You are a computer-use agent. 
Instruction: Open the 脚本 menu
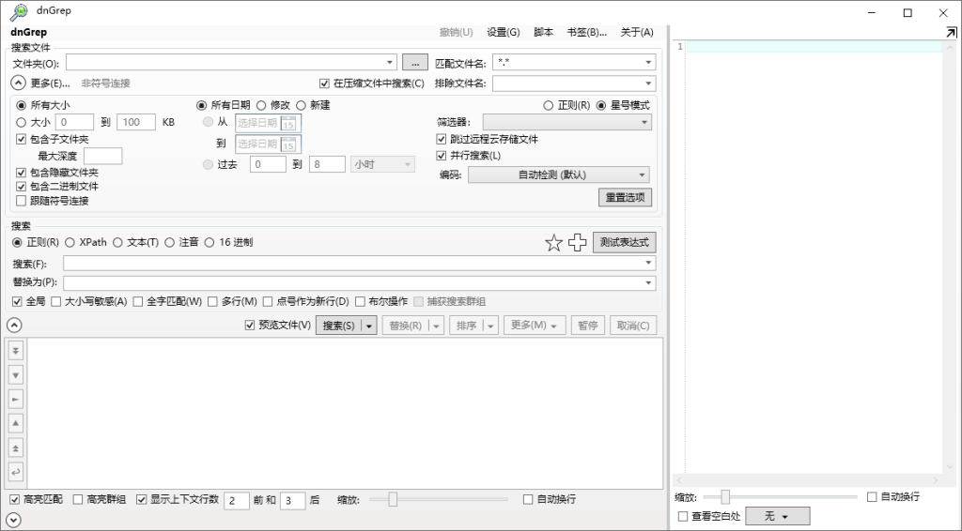[543, 33]
